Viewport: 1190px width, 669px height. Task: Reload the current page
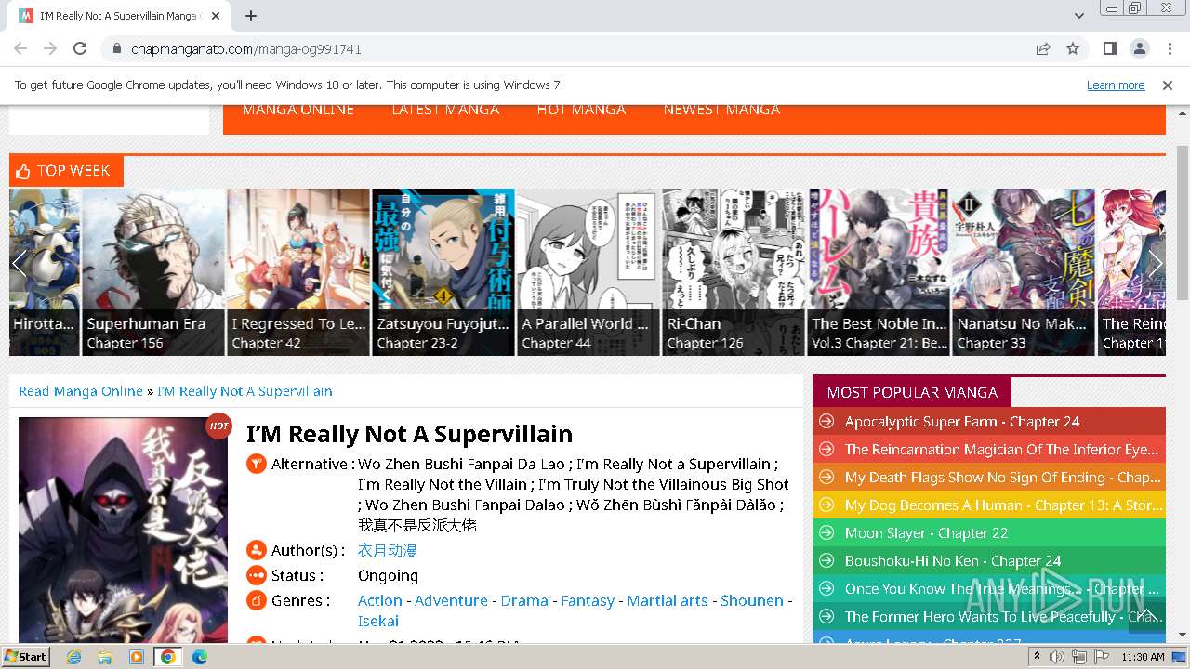coord(80,48)
